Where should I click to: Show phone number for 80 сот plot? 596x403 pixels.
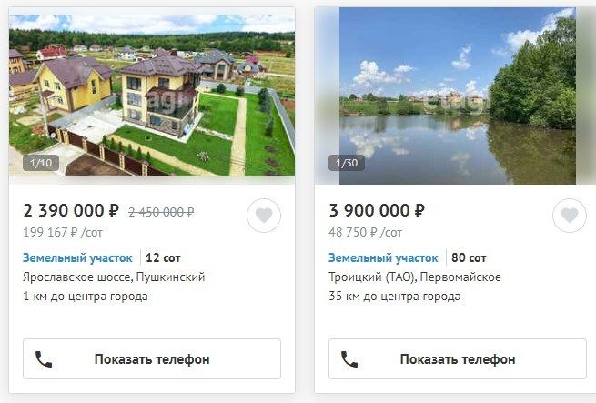pyautogui.click(x=458, y=359)
